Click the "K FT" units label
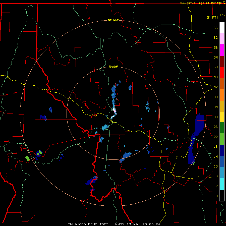Image resolution: width=226 pixels, height=226 pixels. [x=212, y=17]
